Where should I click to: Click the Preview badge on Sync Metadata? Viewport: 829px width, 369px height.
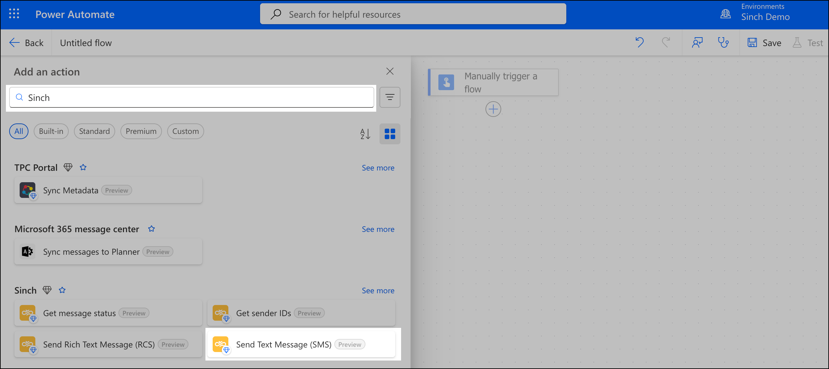pyautogui.click(x=116, y=190)
